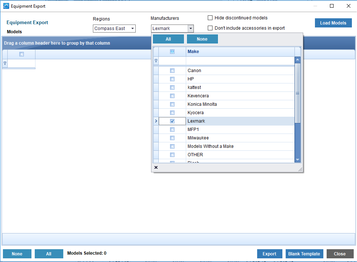
Task: Select the Konica Minolta row text
Action: click(x=202, y=104)
